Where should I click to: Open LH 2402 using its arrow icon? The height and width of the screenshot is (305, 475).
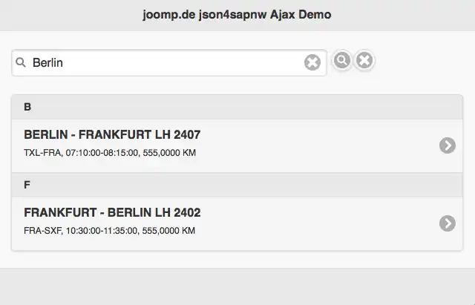[x=447, y=223]
